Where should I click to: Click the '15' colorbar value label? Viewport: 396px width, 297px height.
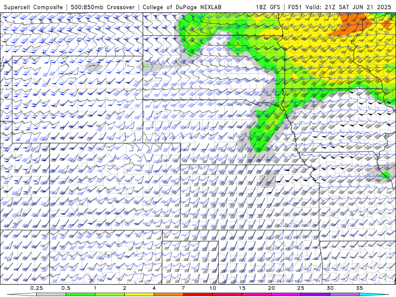pos(242,288)
